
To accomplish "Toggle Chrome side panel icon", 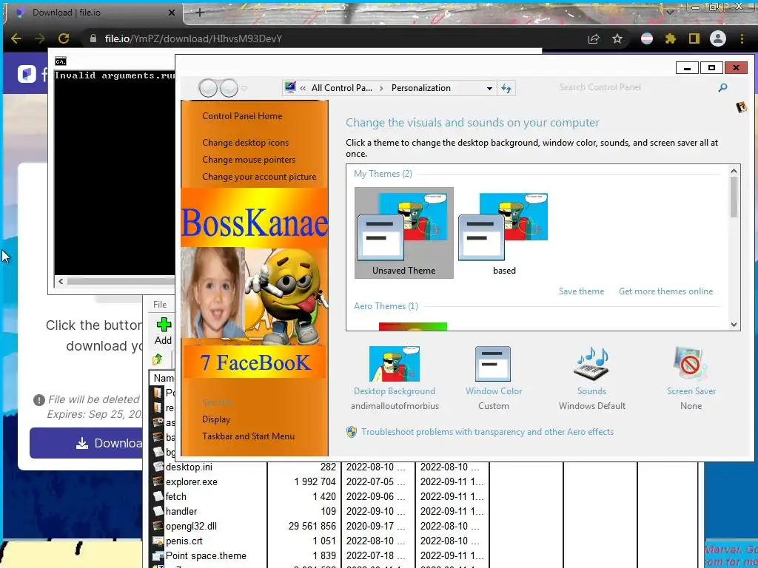I will 694,38.
